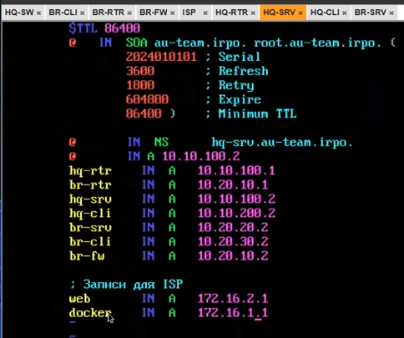The height and width of the screenshot is (338, 404).
Task: Click NS target hq-srv.au-team.irpo.
Action: point(282,143)
